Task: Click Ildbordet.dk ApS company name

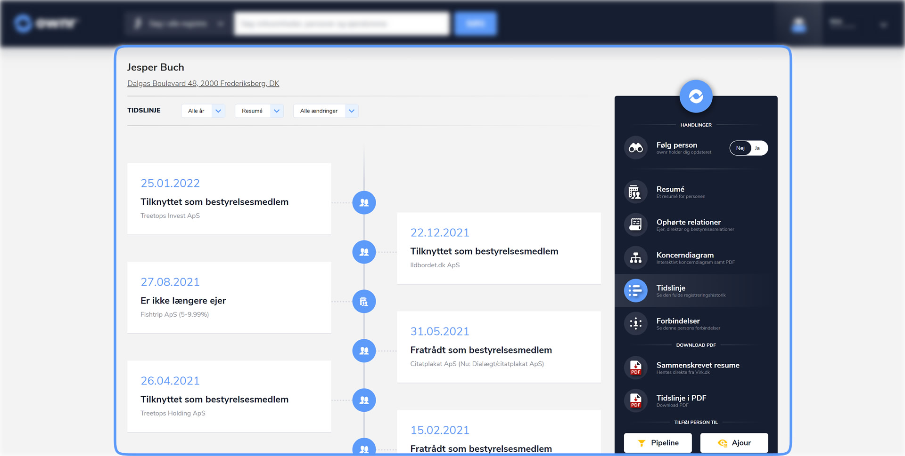Action: (x=435, y=265)
